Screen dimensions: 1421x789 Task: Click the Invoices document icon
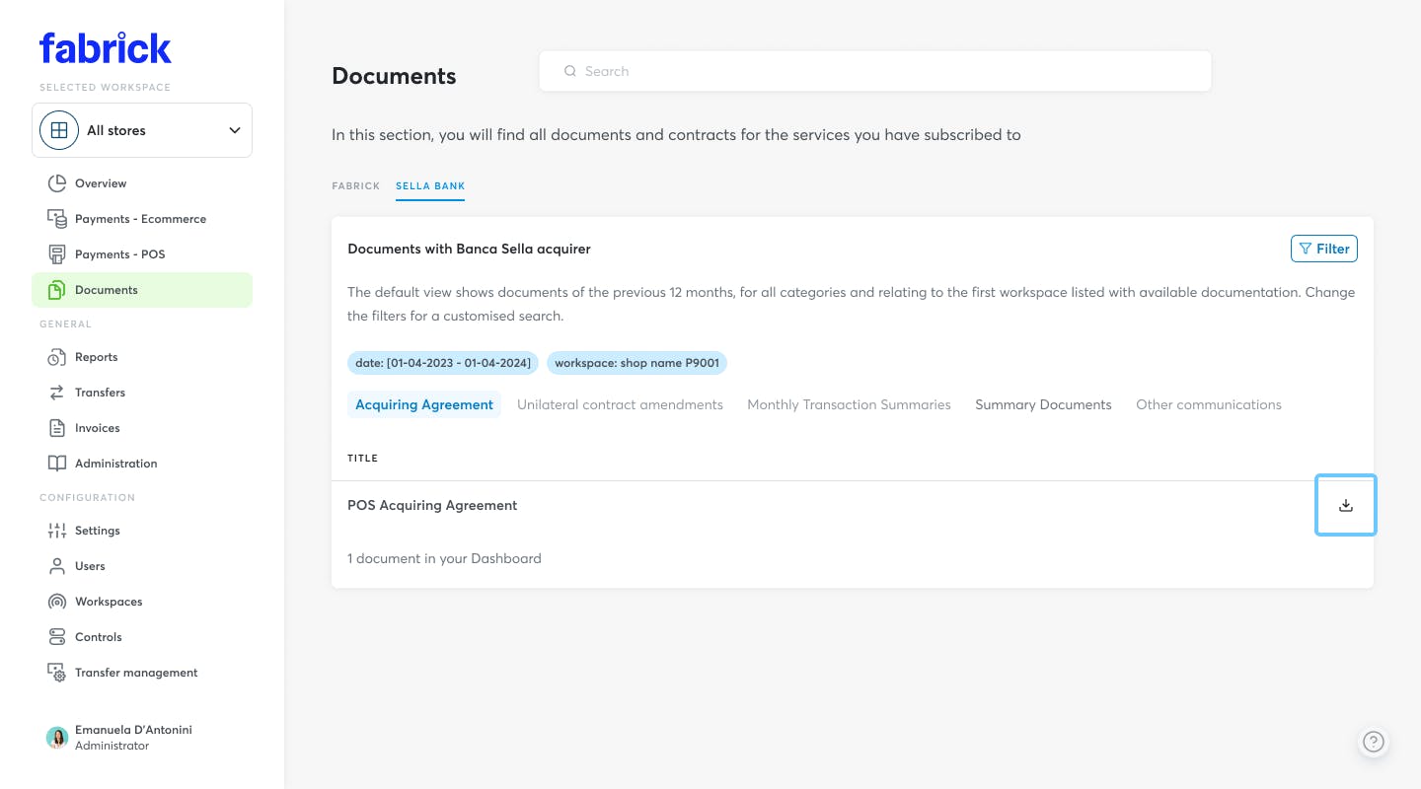pos(57,428)
